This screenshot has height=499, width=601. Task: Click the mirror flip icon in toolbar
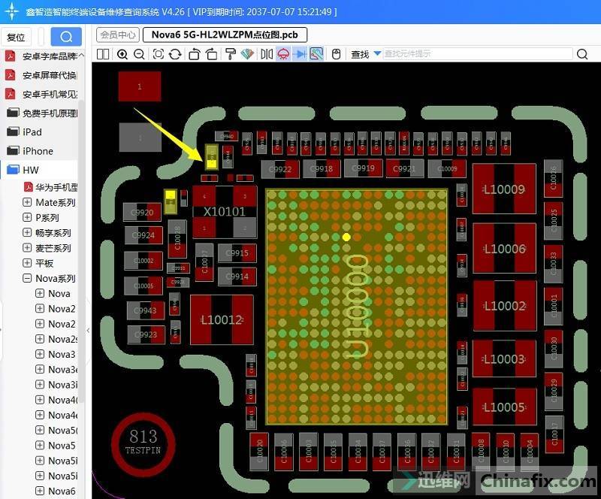(267, 54)
